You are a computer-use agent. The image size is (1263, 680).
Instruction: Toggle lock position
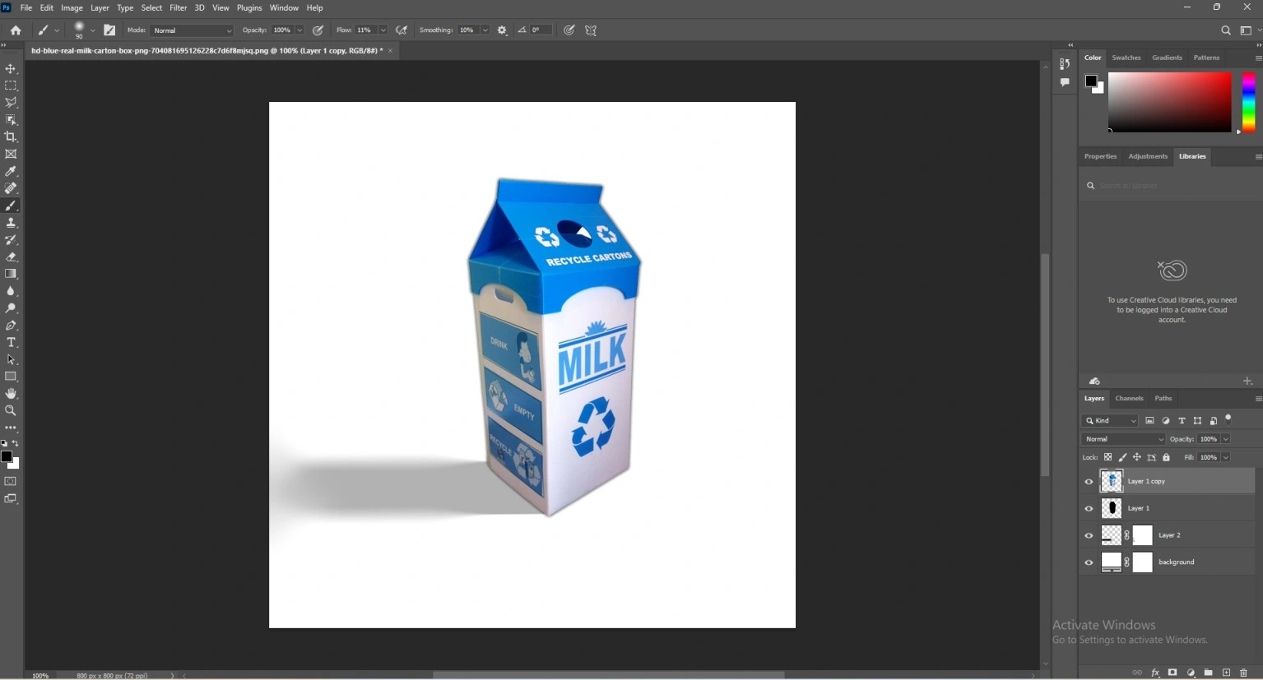tap(1137, 457)
